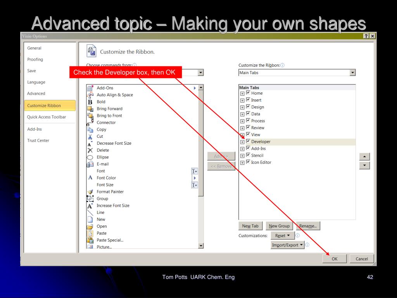Click the info icon beside Import/Export
Image resolution: width=397 pixels, height=298 pixels.
click(307, 245)
